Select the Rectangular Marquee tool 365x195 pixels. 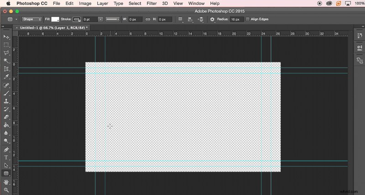click(x=6, y=45)
